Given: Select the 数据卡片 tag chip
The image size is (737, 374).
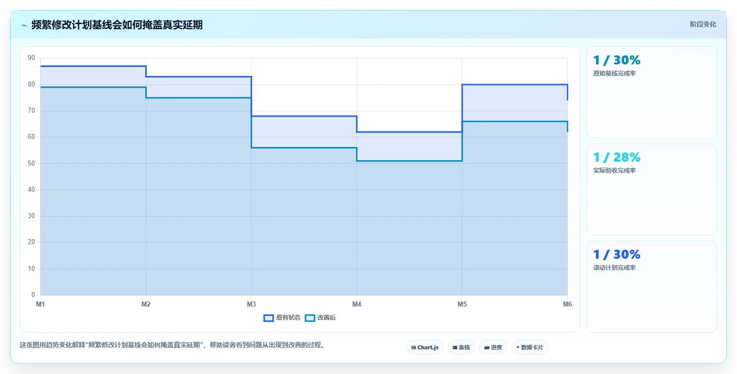Looking at the screenshot, I should coord(530,347).
